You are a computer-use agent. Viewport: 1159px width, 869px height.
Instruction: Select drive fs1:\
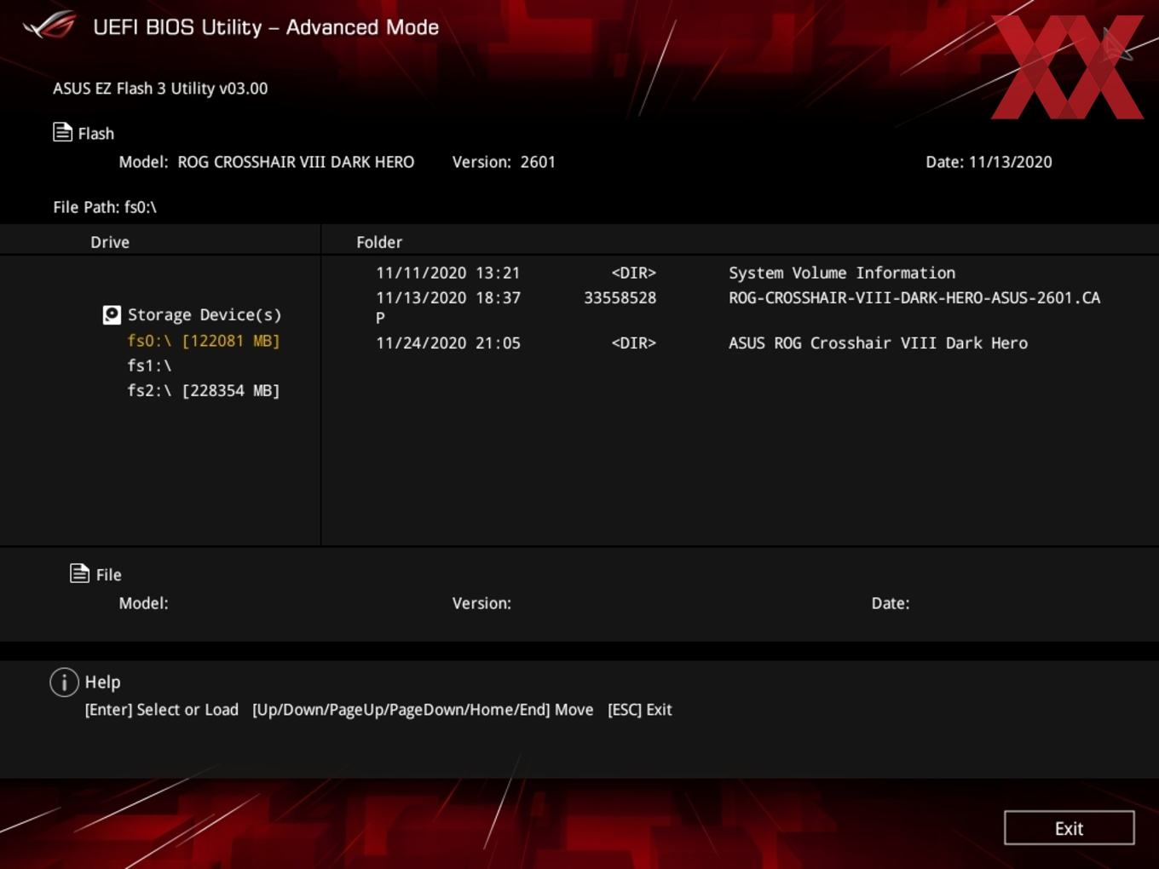coord(149,365)
